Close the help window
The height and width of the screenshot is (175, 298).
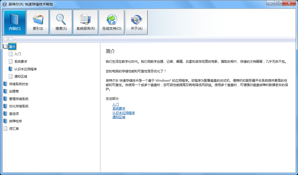pyautogui.click(x=289, y=3)
